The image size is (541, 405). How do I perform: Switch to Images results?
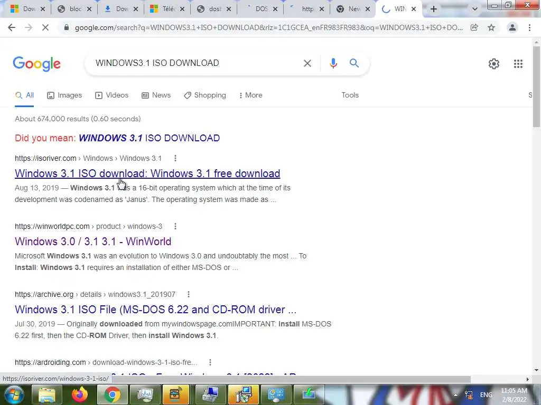(x=64, y=95)
